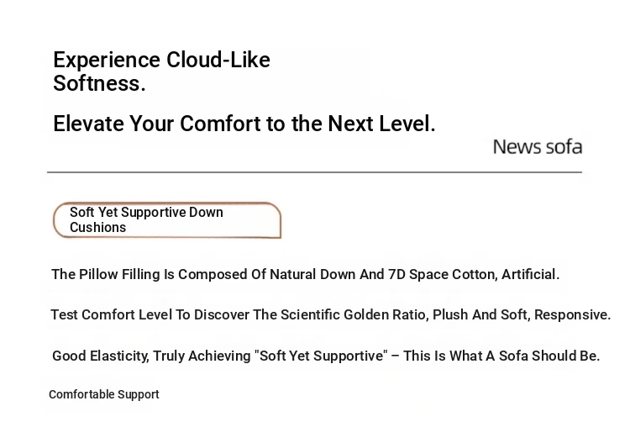Click the "Soft Yet Supportive Down Cushions" badge
The height and width of the screenshot is (438, 630).
coord(166,220)
